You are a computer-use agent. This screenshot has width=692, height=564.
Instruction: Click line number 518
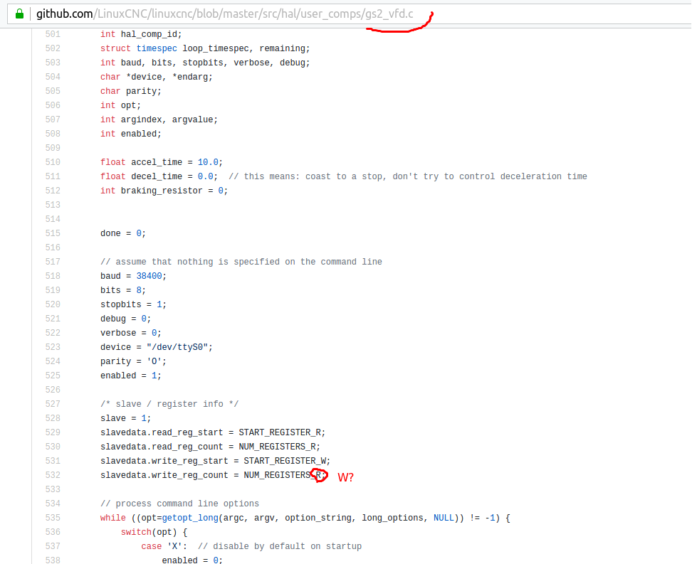click(x=53, y=276)
